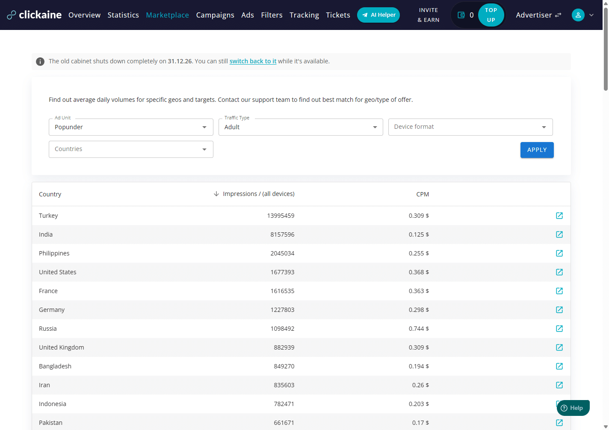Open the Pakistan row external link icon

559,423
